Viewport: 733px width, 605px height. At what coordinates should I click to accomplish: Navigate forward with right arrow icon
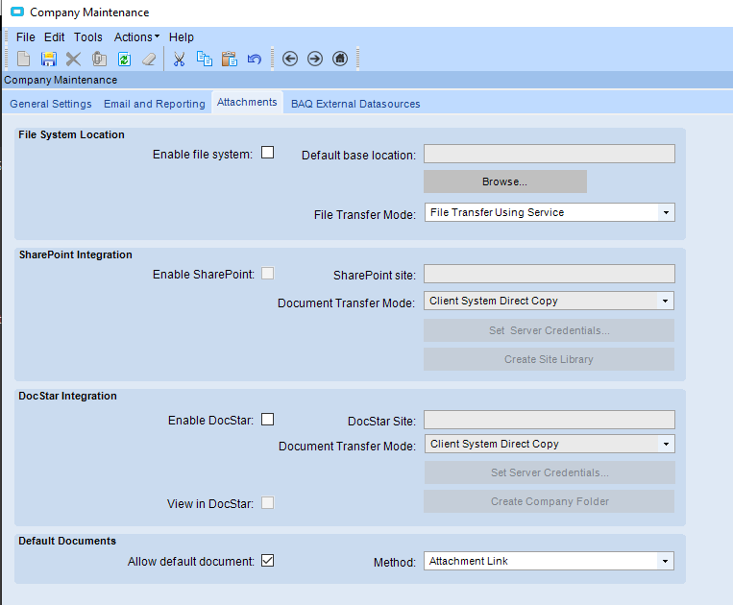coord(315,59)
